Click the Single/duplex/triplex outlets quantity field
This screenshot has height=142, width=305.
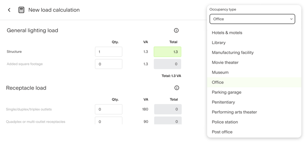pos(109,109)
